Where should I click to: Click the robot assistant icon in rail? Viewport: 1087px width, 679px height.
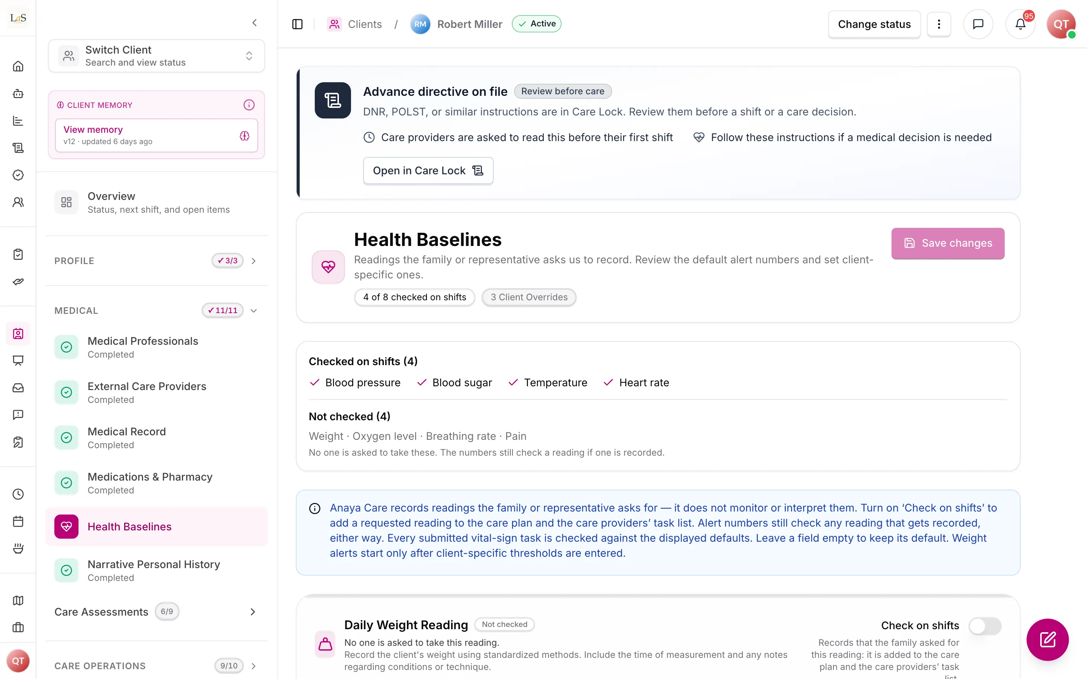point(18,94)
